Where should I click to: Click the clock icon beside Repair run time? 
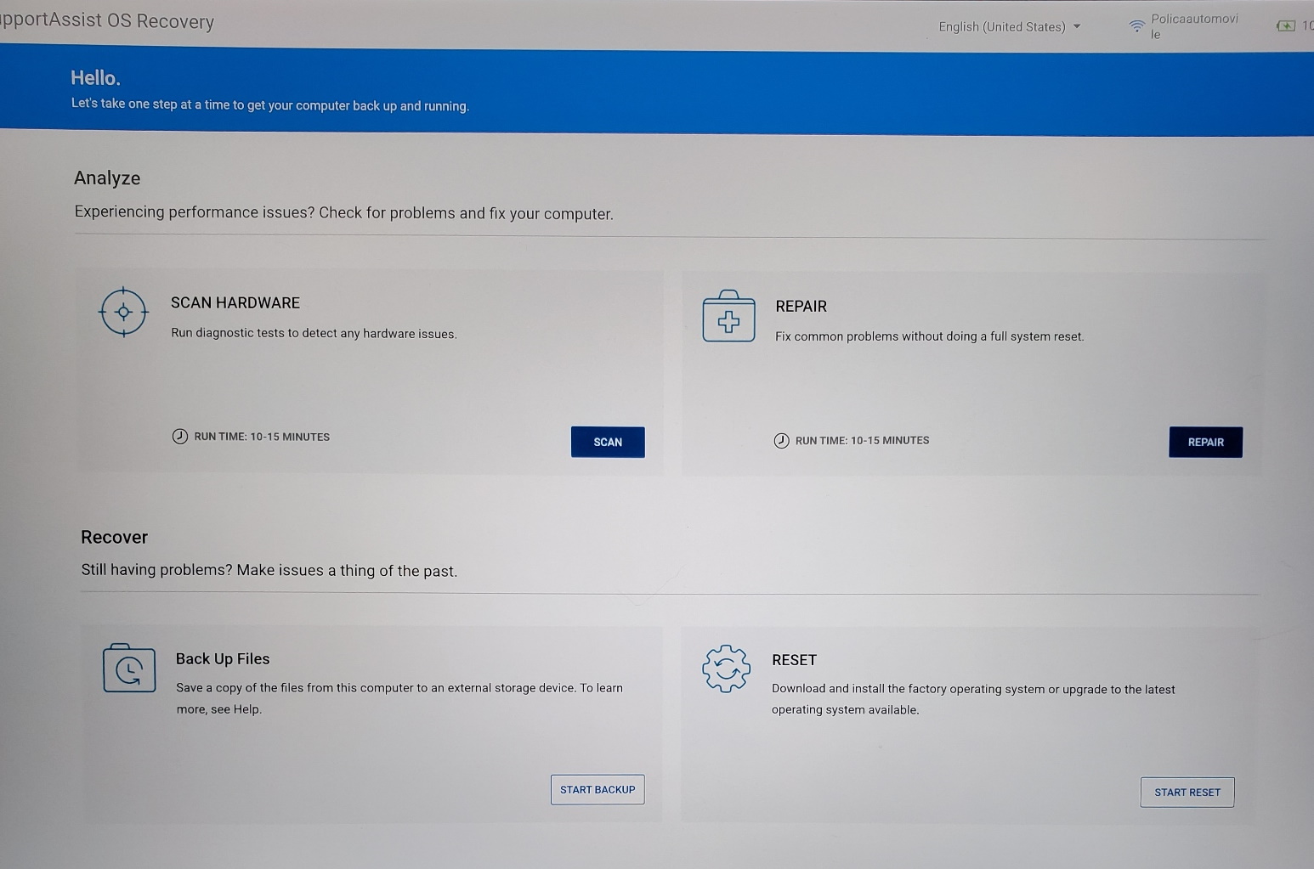(x=781, y=441)
